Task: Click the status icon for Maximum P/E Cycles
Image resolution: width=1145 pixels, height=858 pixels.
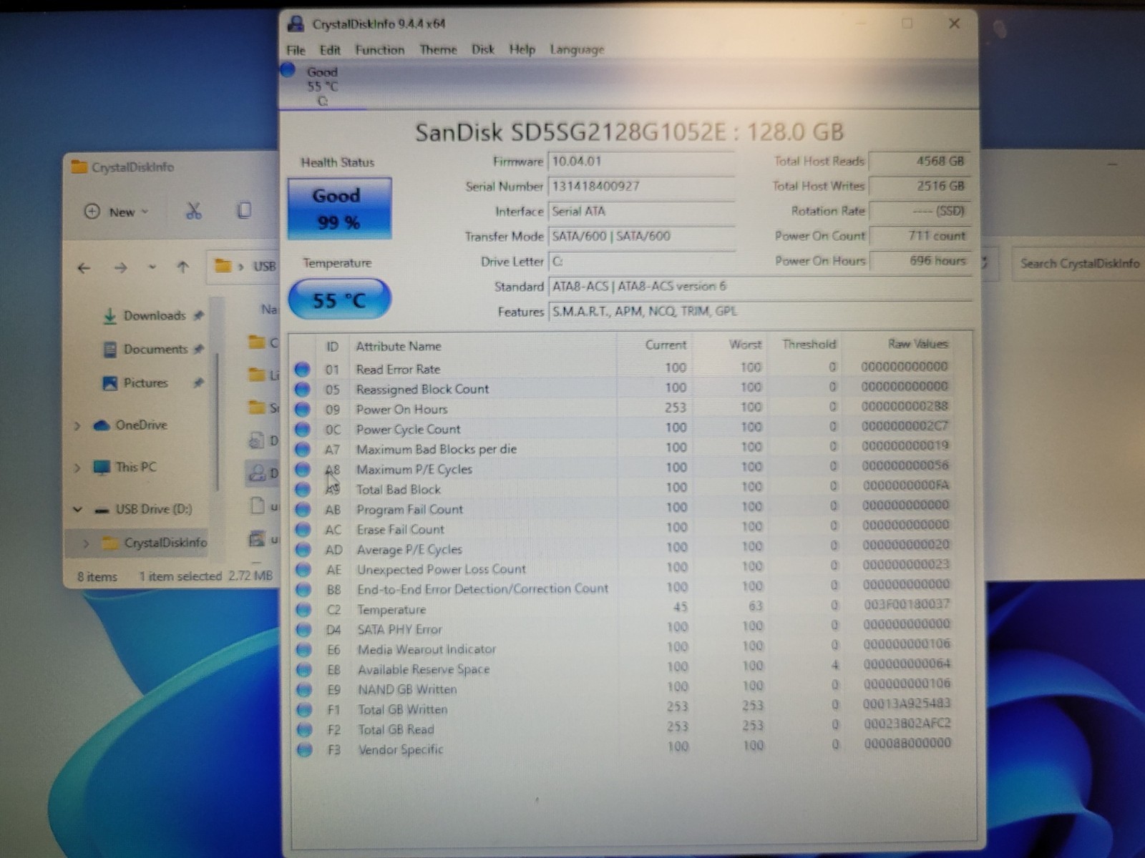Action: click(303, 469)
